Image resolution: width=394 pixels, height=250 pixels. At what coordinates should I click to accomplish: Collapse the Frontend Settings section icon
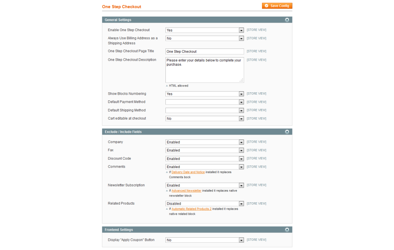pos(287,230)
